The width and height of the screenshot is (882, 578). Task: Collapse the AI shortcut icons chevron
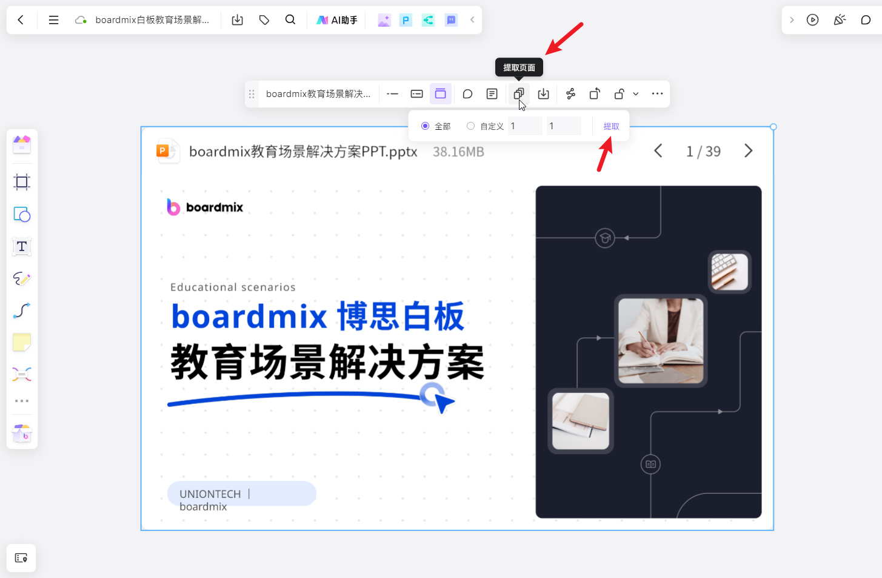[472, 20]
